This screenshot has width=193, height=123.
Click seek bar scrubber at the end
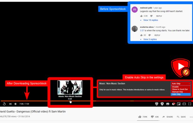tap(192, 101)
